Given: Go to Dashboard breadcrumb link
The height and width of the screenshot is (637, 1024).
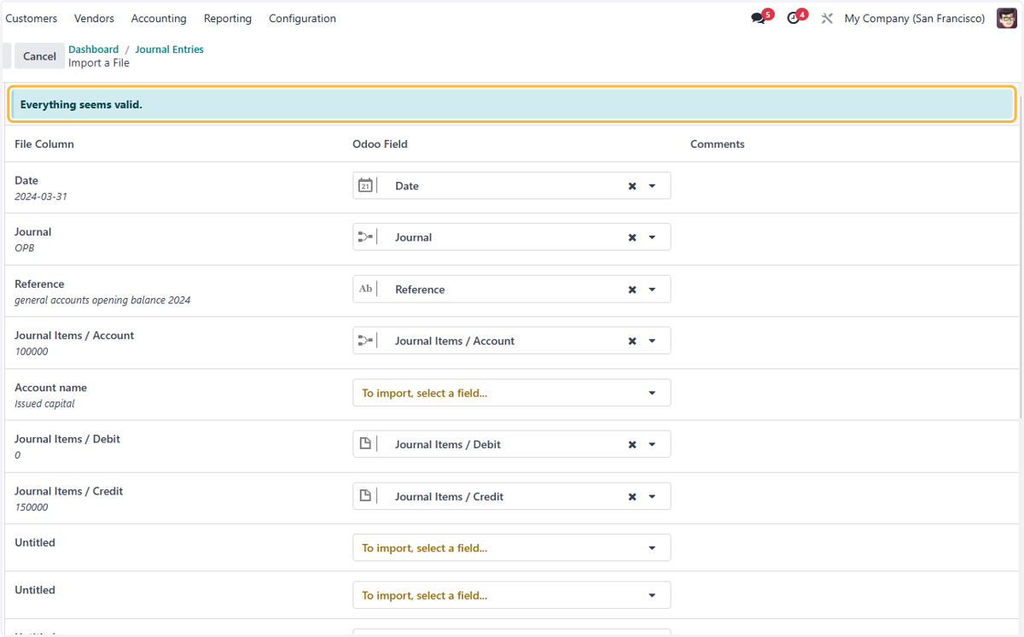Looking at the screenshot, I should 94,50.
